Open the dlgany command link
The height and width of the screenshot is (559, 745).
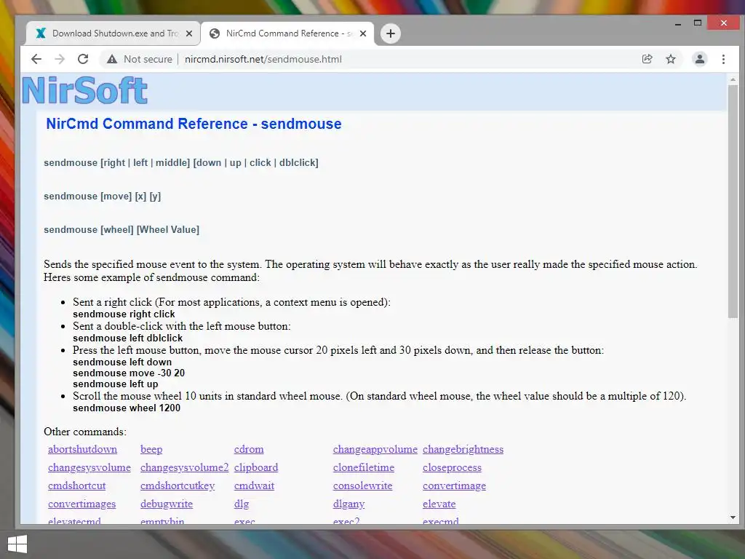pos(348,504)
